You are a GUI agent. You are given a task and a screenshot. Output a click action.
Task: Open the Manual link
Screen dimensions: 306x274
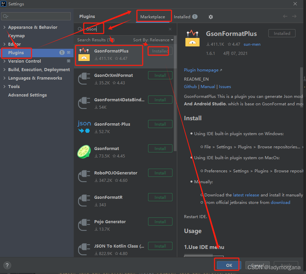(x=208, y=87)
